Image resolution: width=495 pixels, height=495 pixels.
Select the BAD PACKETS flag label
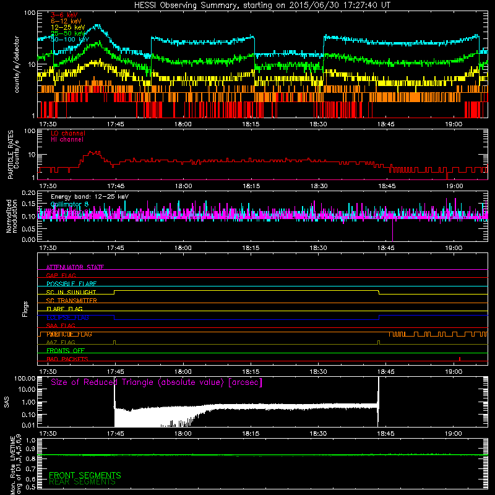tap(67, 359)
